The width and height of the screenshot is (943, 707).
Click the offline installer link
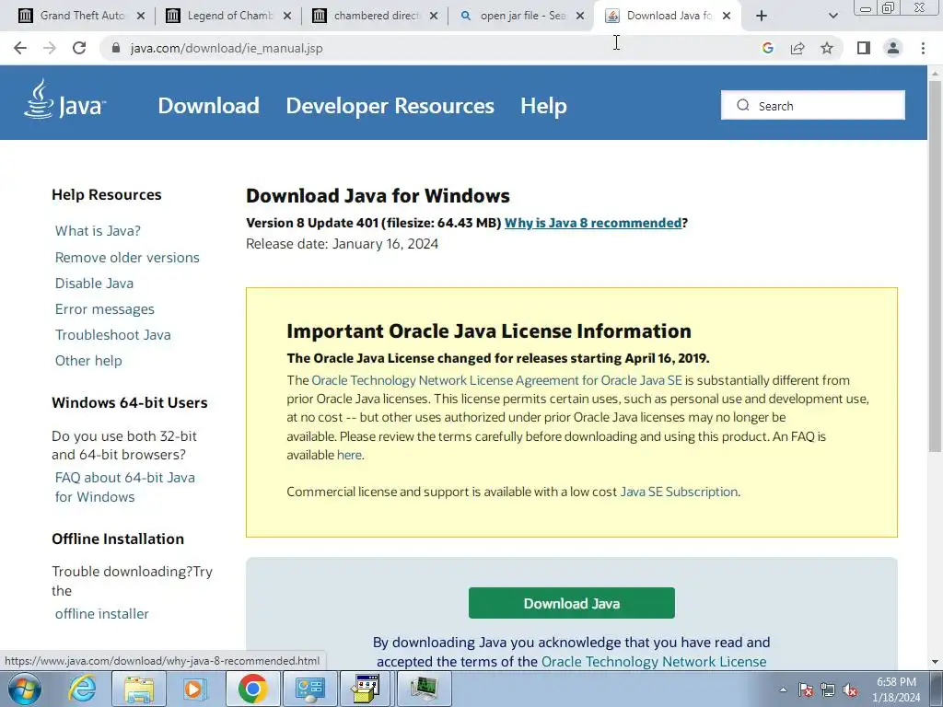(101, 614)
